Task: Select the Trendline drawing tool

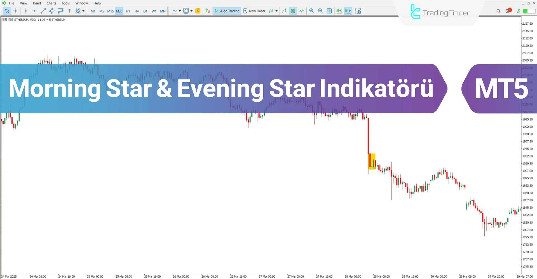Action: coord(43,11)
